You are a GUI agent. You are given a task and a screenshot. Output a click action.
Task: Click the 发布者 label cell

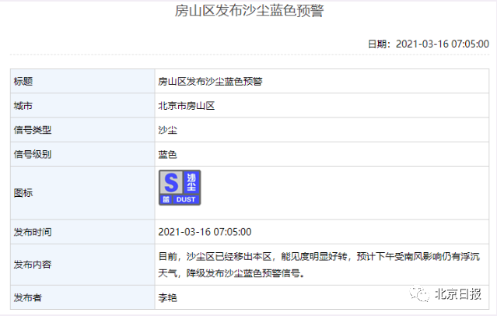tap(82, 297)
